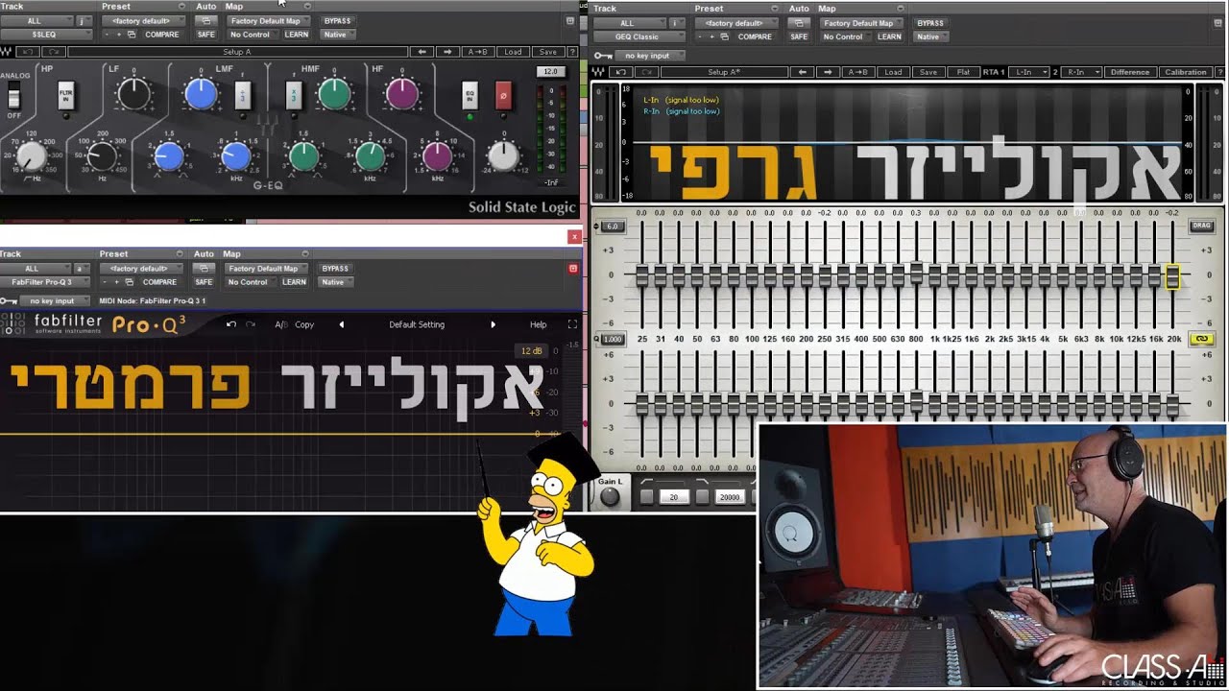1229x691 pixels.
Task: Click LEARN in SSL EQ header
Action: pos(297,35)
